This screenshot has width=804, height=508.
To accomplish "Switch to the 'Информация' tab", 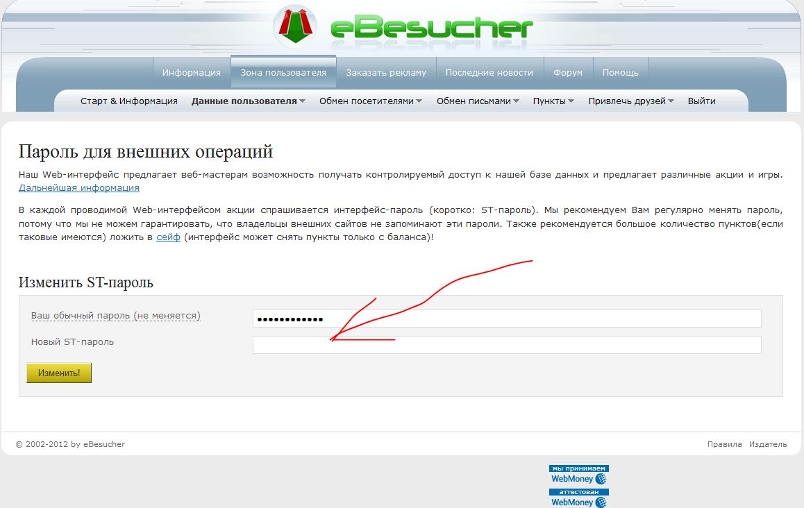I will (191, 72).
